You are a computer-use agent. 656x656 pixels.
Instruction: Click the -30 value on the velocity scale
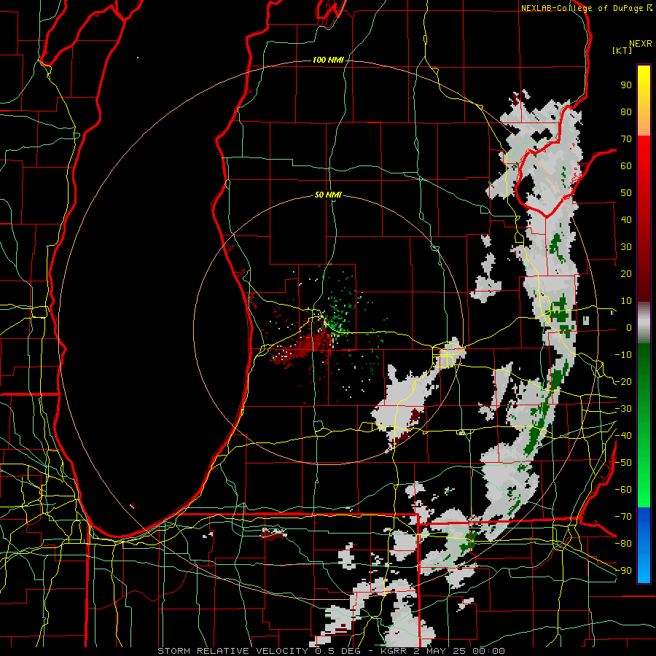pos(623,409)
